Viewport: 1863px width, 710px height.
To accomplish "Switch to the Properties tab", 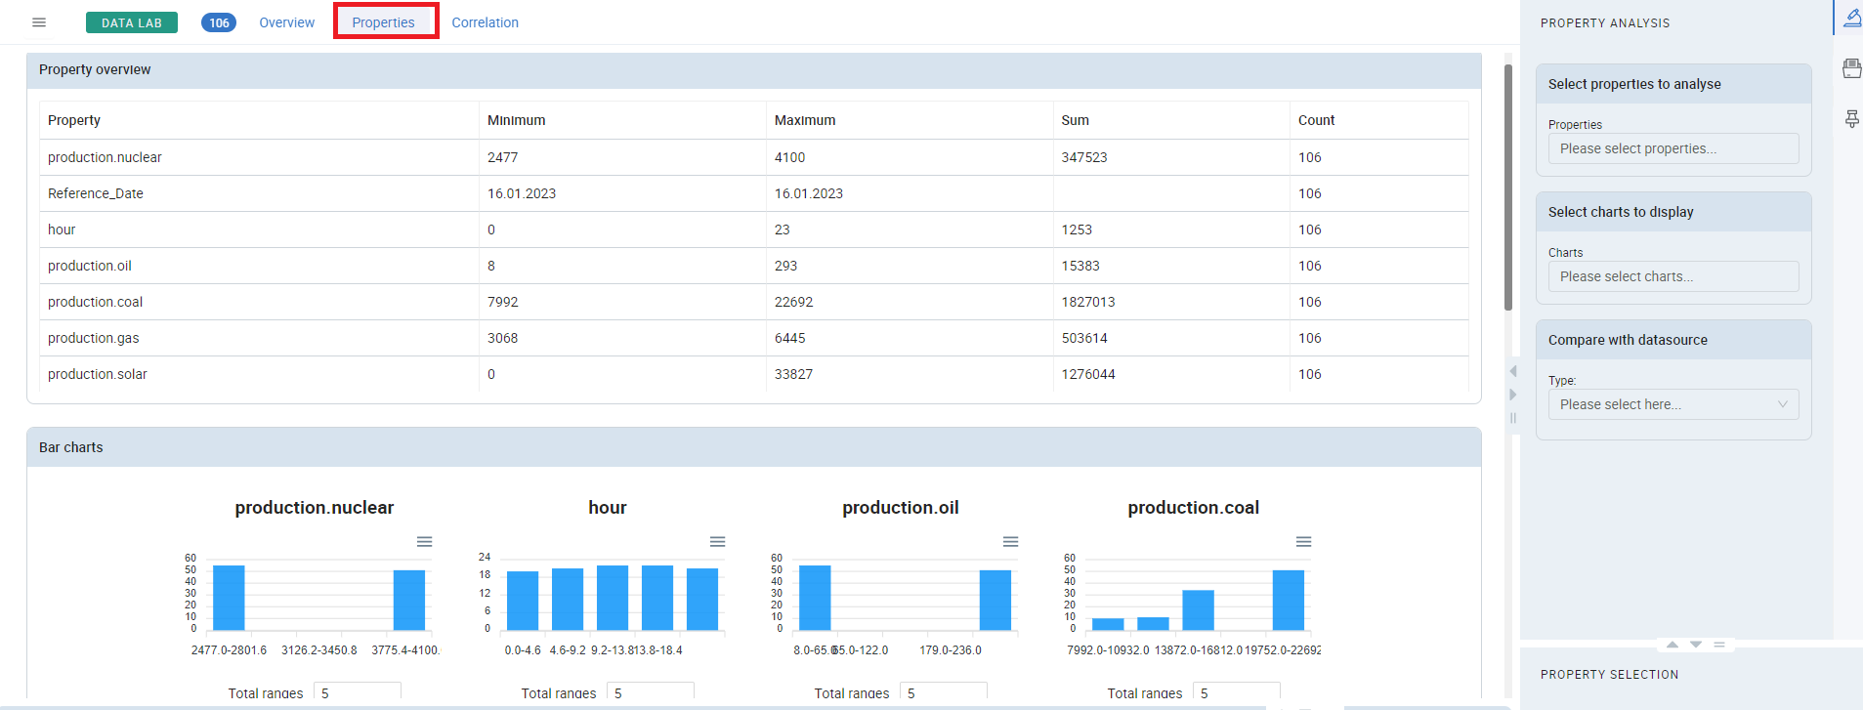I will pyautogui.click(x=384, y=22).
